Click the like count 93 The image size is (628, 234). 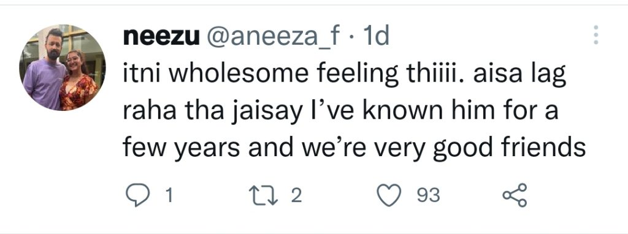coord(429,196)
